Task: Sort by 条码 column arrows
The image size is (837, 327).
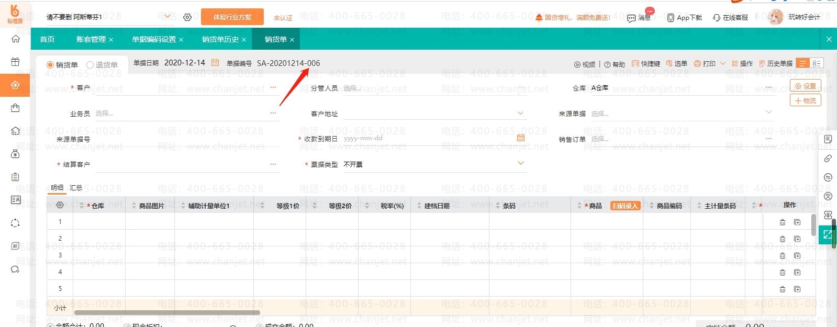Action: pyautogui.click(x=498, y=206)
